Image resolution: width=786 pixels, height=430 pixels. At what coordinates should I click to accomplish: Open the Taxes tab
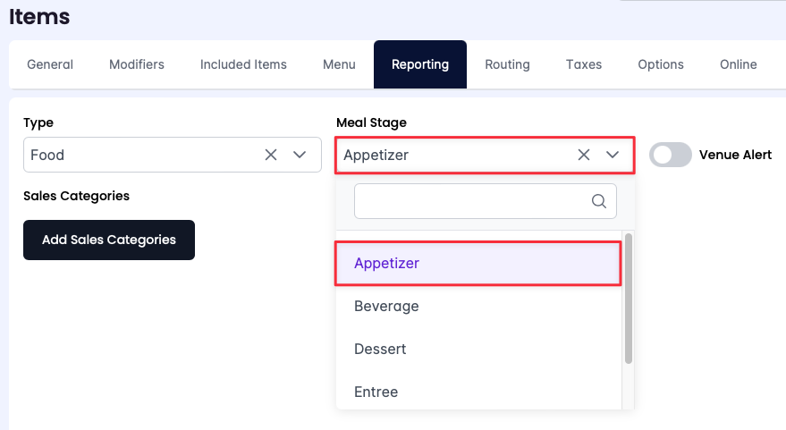tap(584, 64)
